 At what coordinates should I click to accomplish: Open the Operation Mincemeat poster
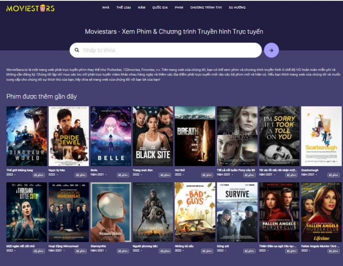[69, 212]
